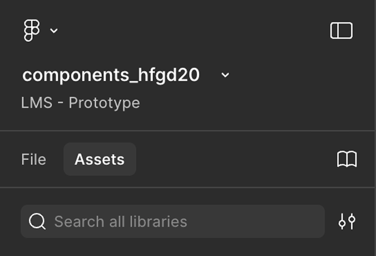
Task: Show file options via the file name chevron
Action: pos(225,75)
